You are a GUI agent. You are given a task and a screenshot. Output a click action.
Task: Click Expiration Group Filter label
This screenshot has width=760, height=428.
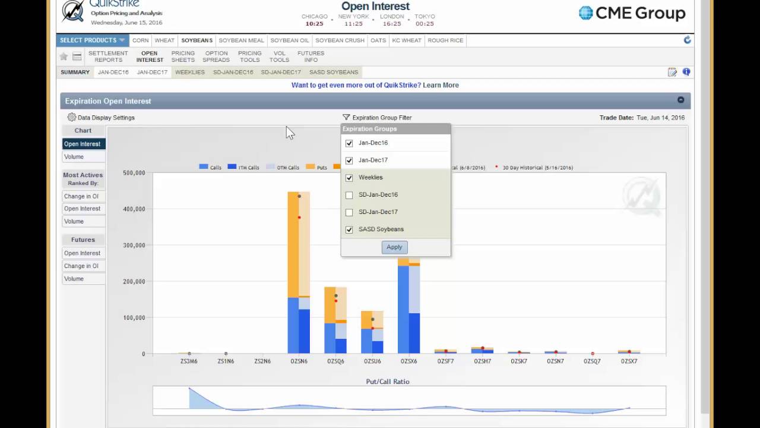(382, 118)
